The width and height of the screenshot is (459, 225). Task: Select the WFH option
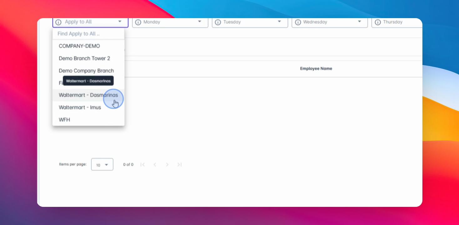click(x=88, y=120)
